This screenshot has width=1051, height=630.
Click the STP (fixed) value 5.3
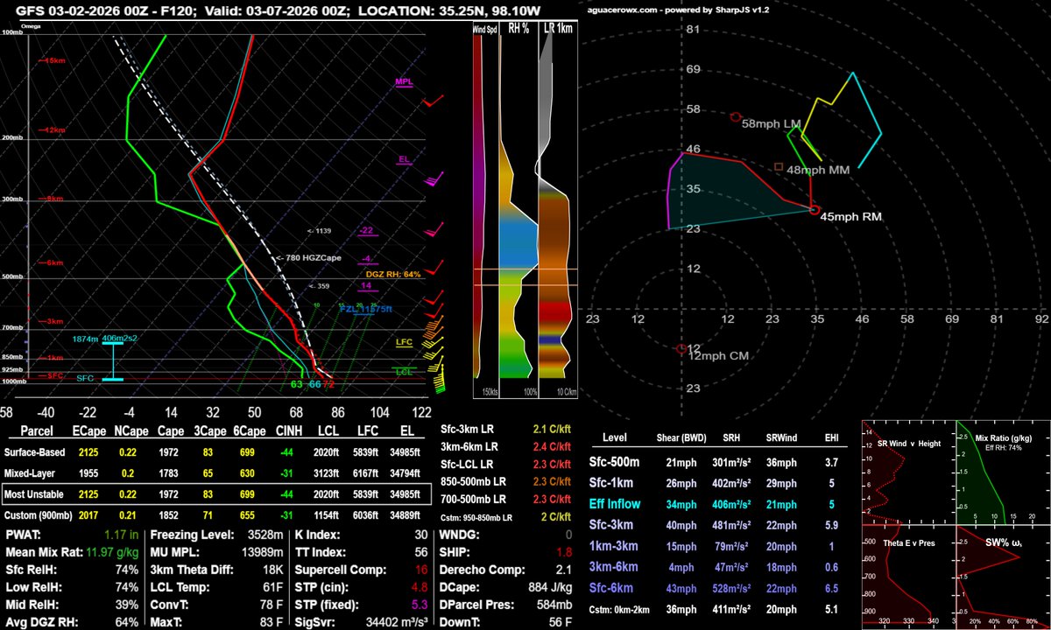[x=420, y=605]
